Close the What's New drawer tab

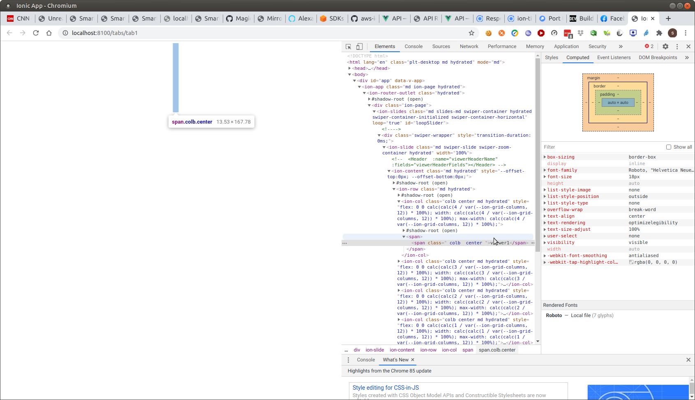tap(413, 360)
